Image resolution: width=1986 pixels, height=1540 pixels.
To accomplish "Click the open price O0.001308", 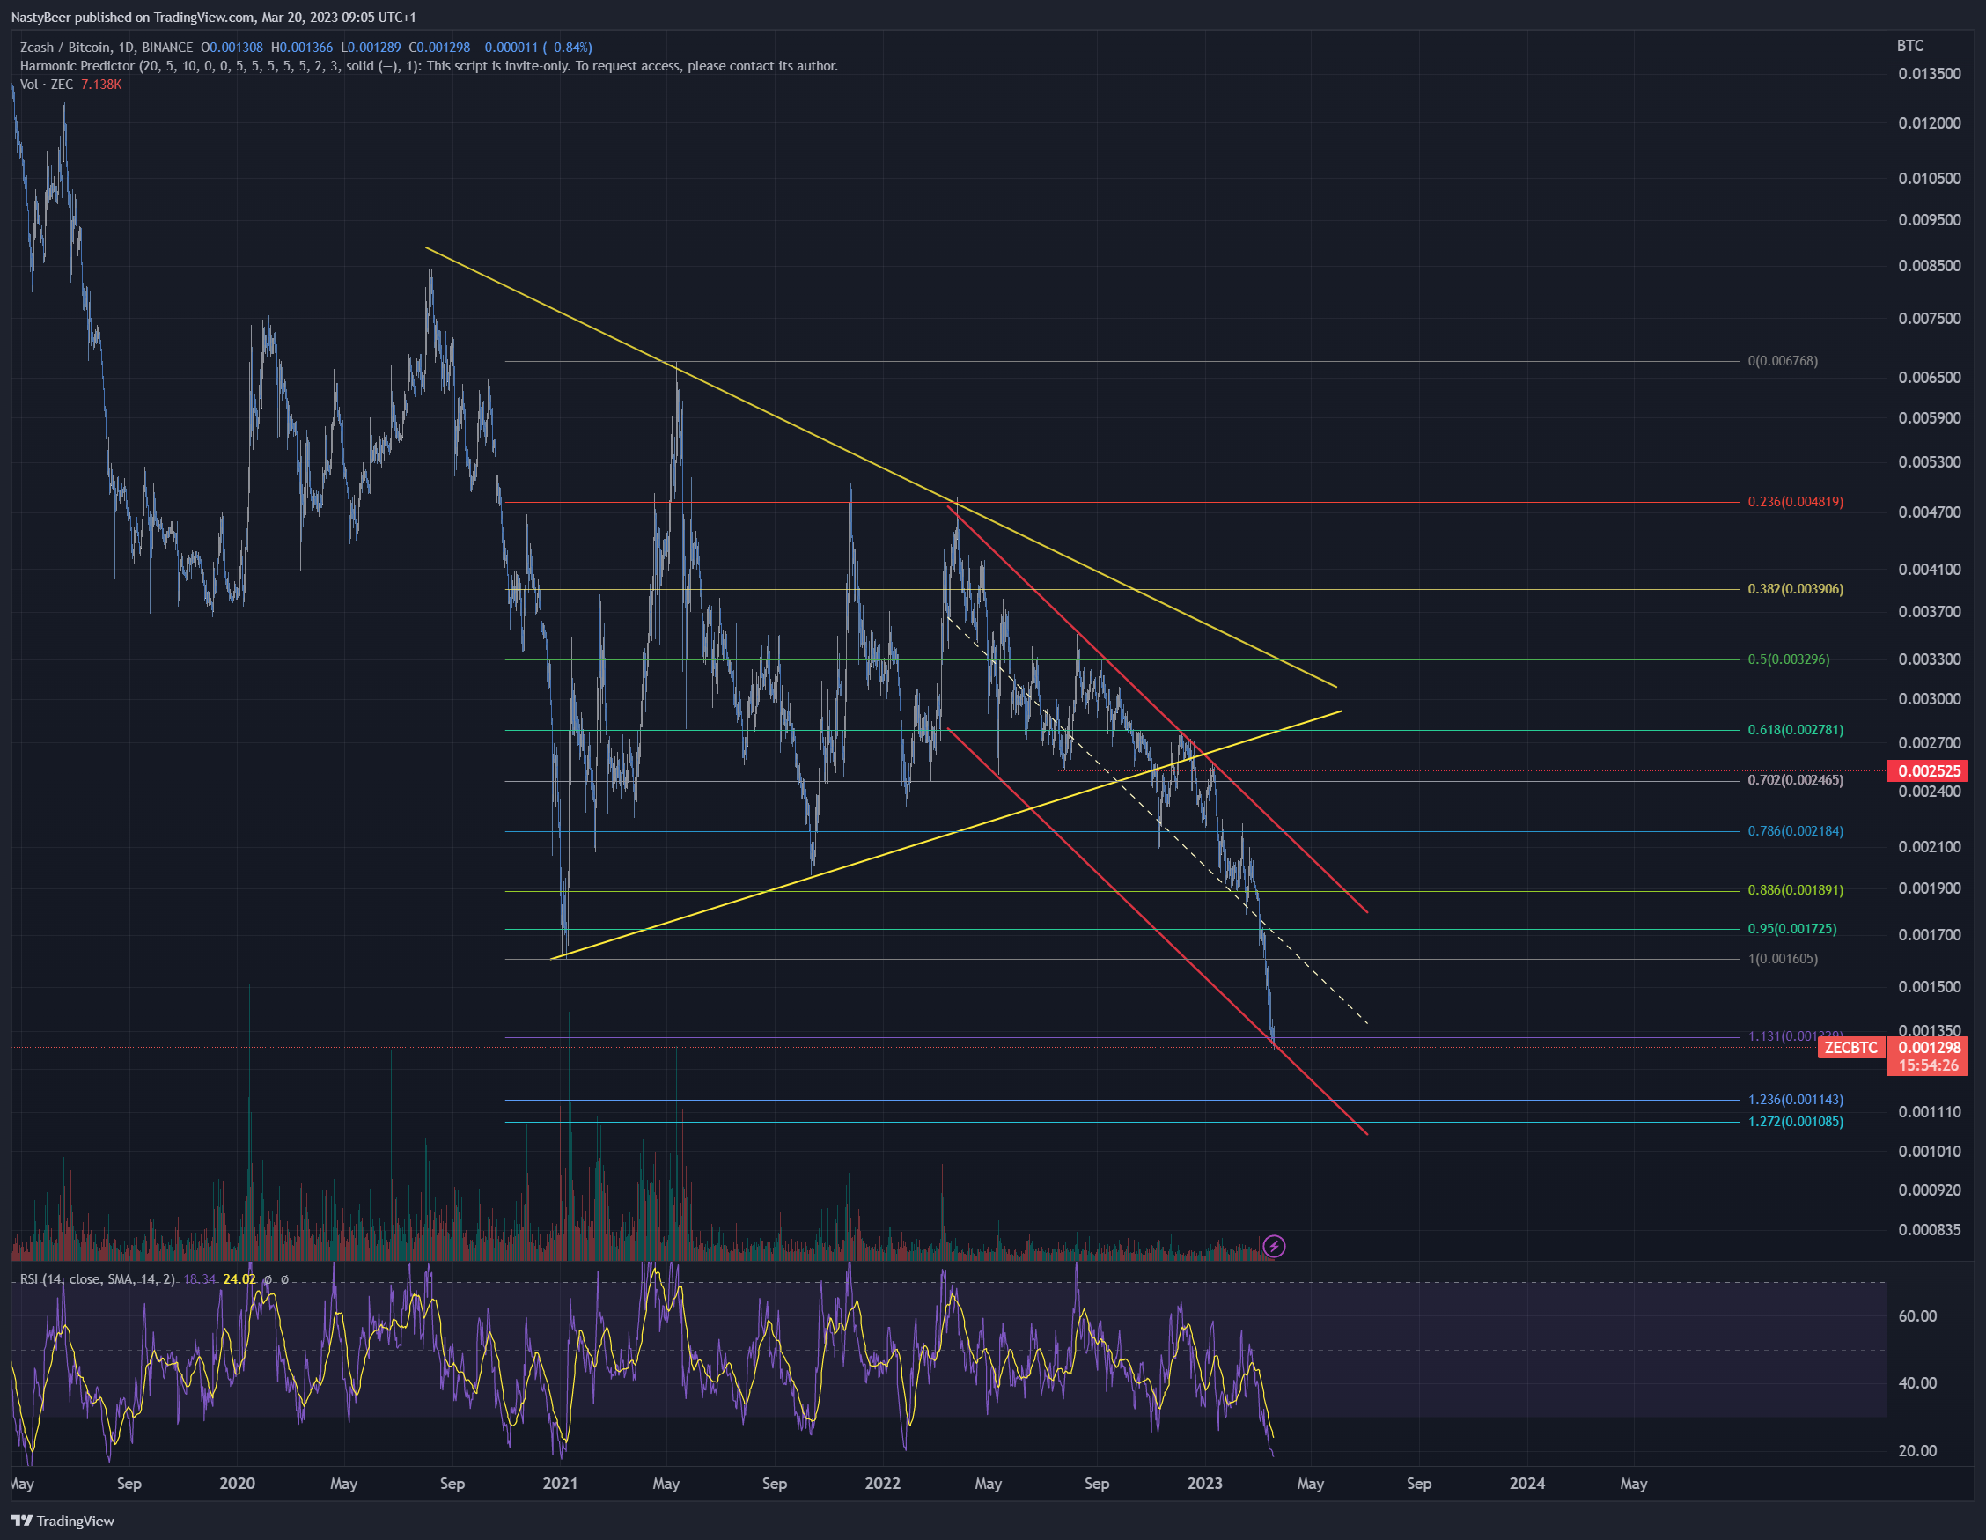I will pos(232,48).
